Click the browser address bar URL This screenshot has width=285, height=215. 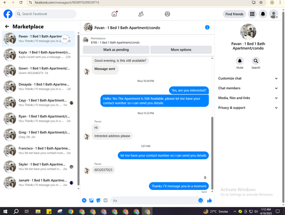click(x=67, y=2)
